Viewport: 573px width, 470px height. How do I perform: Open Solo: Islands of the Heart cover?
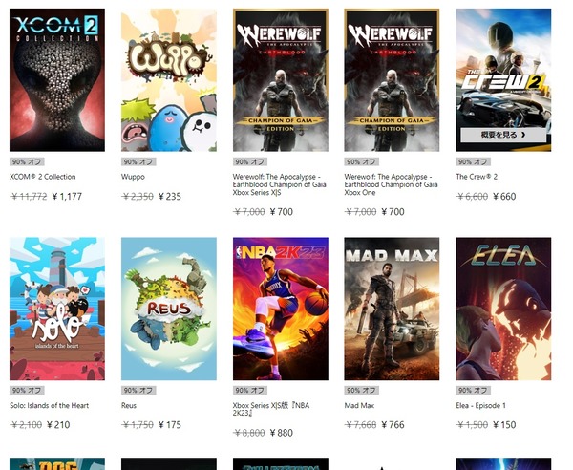pos(57,309)
